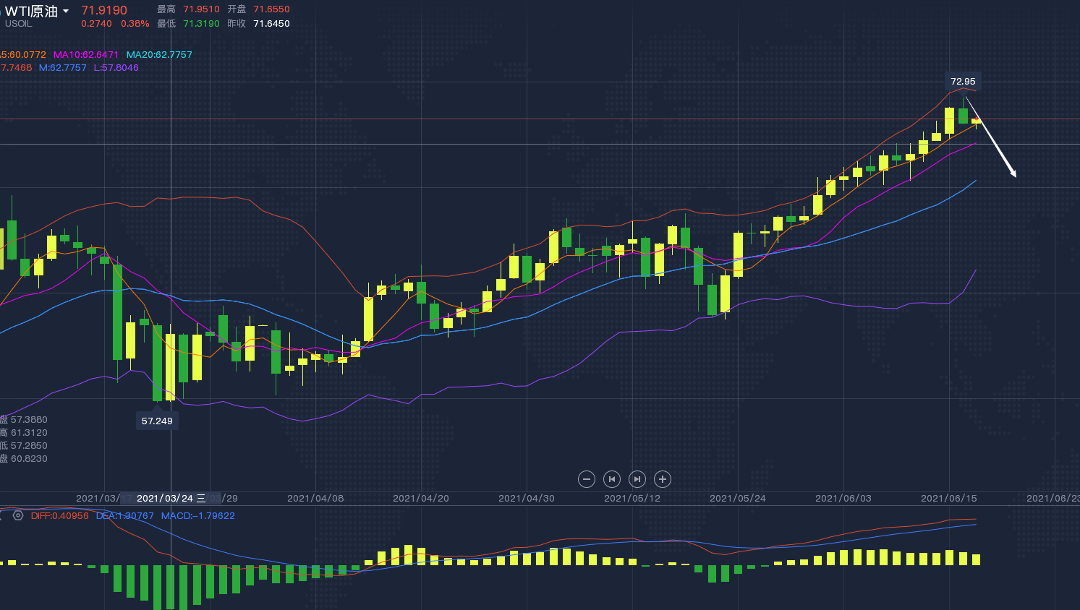Screen dimensions: 1080x610
Task: Select the MA10:62.6471 indicator label
Action: click(x=85, y=55)
